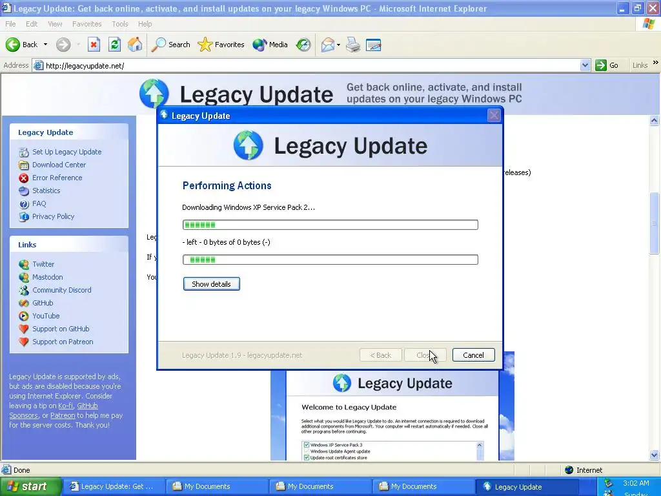661x496 pixels.
Task: Open the Tools menu
Action: pyautogui.click(x=119, y=24)
